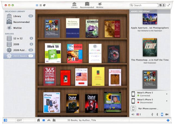Click Pair iPhone scanner...
Image resolution: width=174 pixels, height=124 pixels.
148,109
